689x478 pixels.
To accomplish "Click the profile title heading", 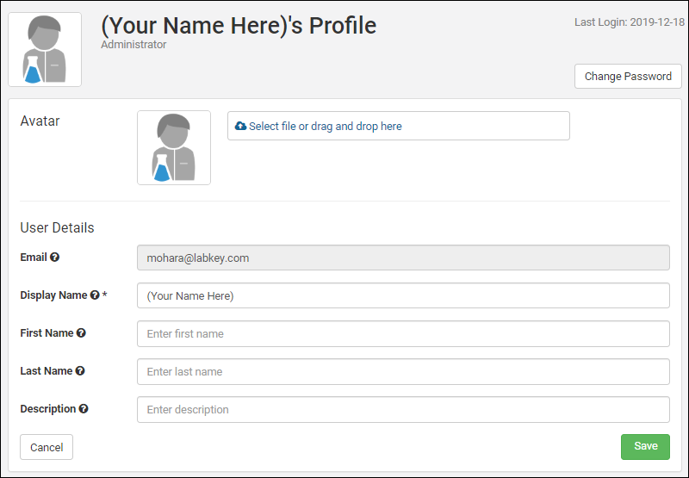I will (x=239, y=25).
